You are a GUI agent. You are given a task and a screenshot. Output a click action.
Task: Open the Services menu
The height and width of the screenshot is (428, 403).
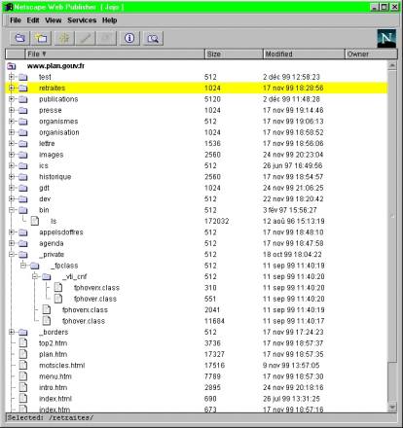(82, 20)
